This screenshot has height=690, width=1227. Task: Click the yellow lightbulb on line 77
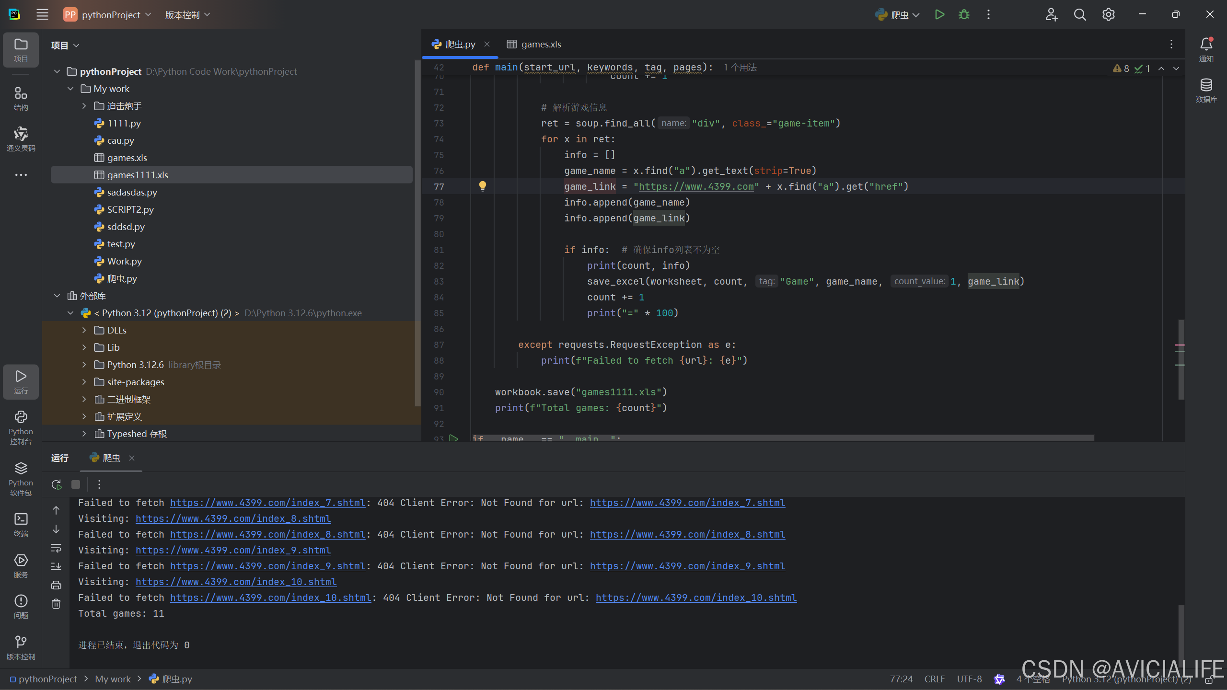[483, 186]
